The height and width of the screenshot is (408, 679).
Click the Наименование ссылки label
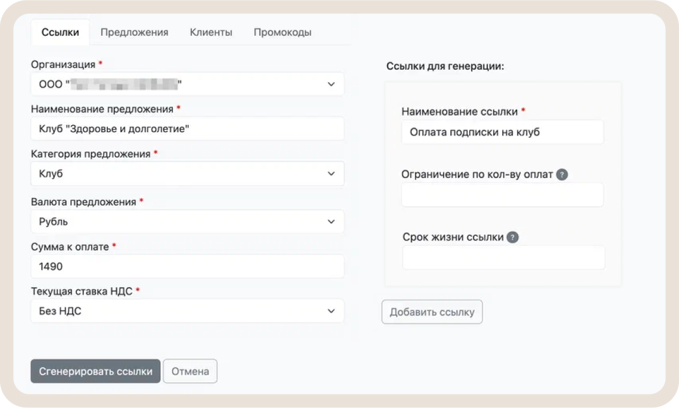(x=459, y=112)
